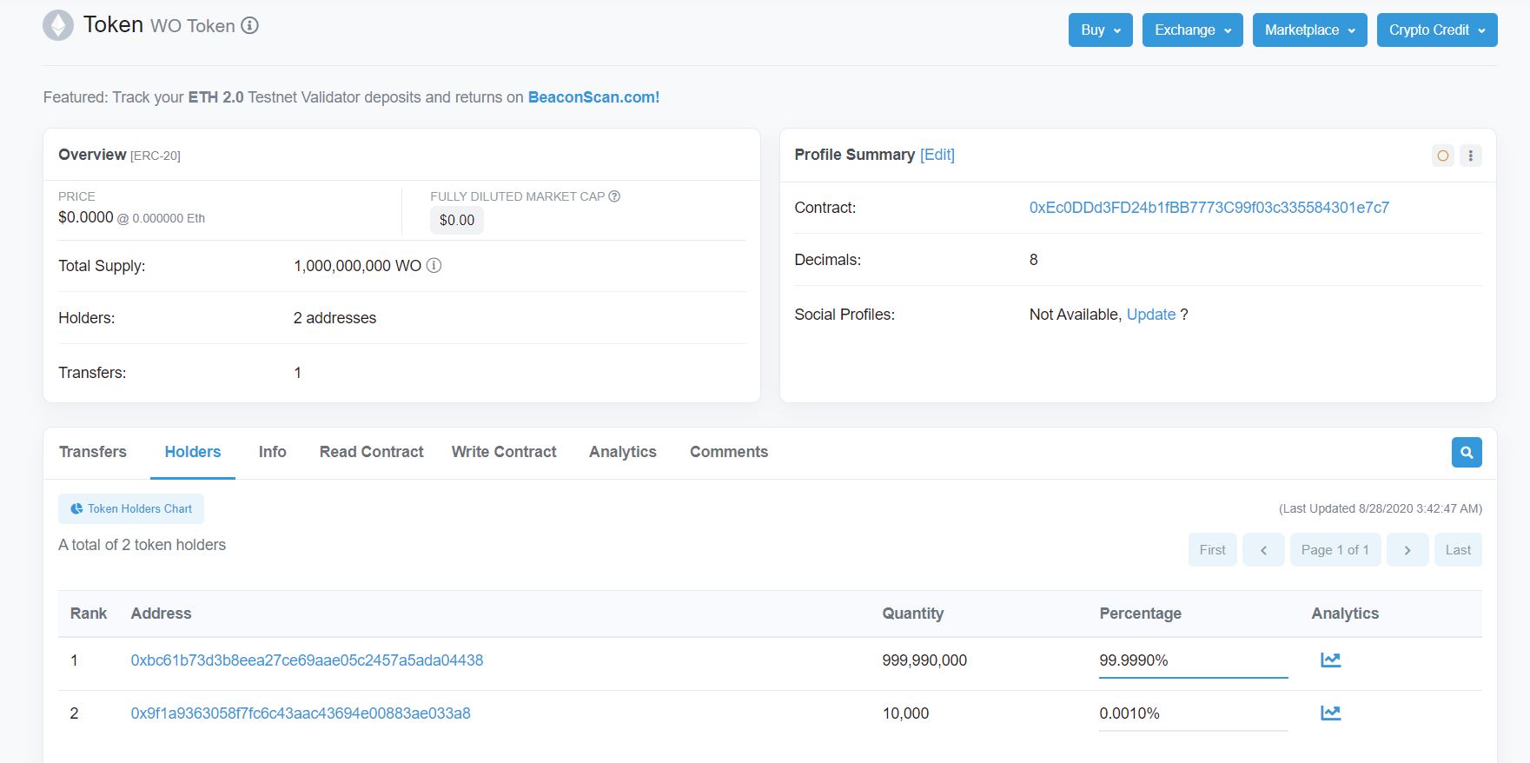Click the Last Updated timestamp text
The width and height of the screenshot is (1530, 763).
[1381, 508]
